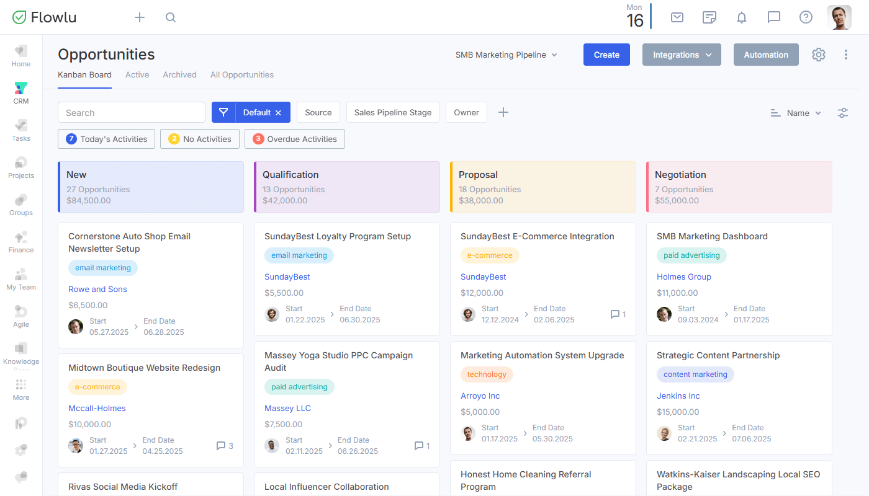The height and width of the screenshot is (496, 869).
Task: Open the Agile section from the sidebar
Action: point(20,316)
